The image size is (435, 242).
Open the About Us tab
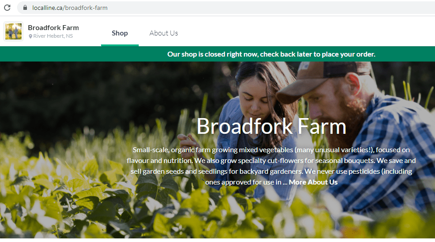pyautogui.click(x=163, y=33)
